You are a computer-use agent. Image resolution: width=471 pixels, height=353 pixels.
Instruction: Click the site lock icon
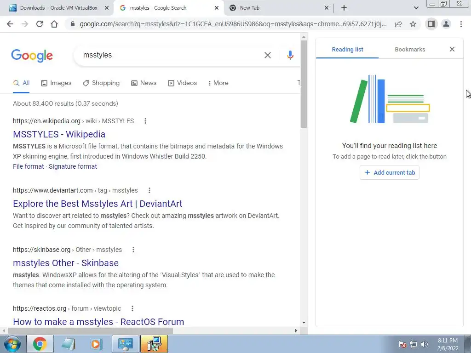[x=72, y=24]
